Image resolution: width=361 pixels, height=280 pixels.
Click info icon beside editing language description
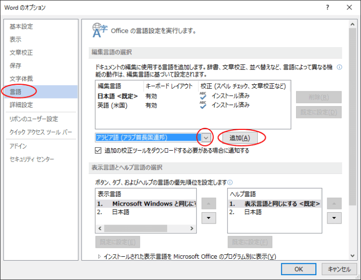339,67
